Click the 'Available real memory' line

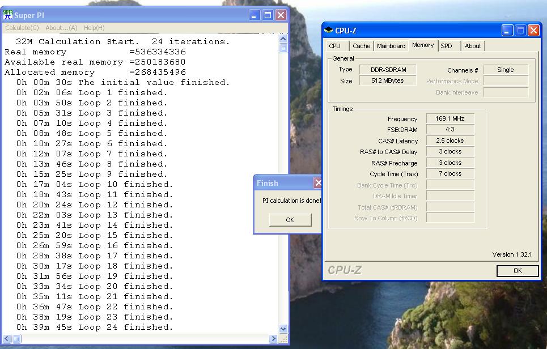coord(95,62)
